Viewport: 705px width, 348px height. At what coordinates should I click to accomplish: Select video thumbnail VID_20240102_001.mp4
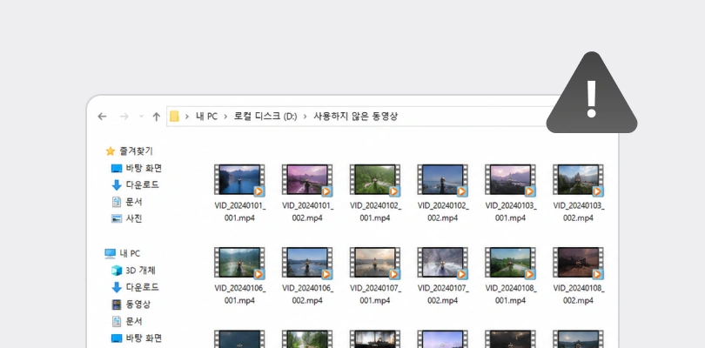[x=375, y=180]
